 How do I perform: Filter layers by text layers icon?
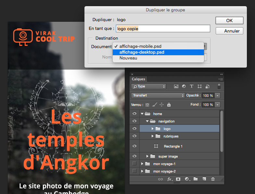coord(192,86)
